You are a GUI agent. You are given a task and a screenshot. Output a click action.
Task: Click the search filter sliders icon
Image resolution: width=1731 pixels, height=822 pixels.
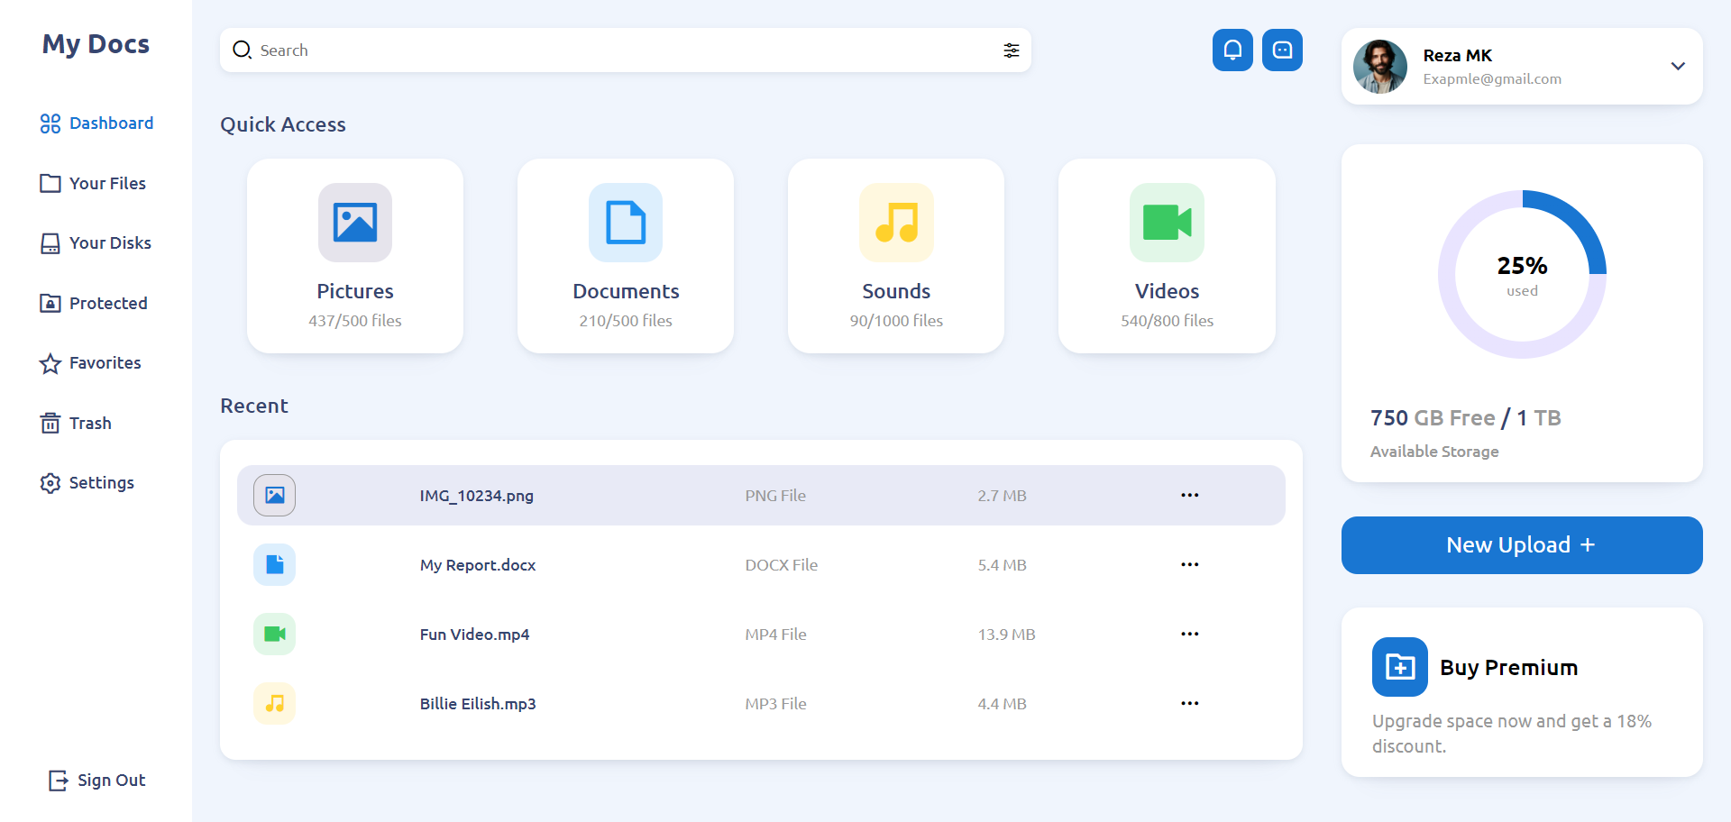pos(1012,50)
